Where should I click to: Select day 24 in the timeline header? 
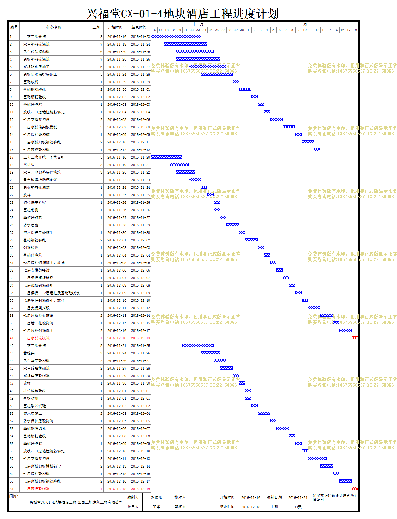pyautogui.click(x=204, y=30)
